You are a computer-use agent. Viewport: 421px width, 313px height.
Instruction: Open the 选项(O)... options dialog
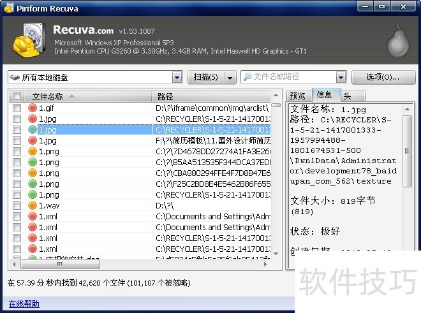tap(383, 77)
